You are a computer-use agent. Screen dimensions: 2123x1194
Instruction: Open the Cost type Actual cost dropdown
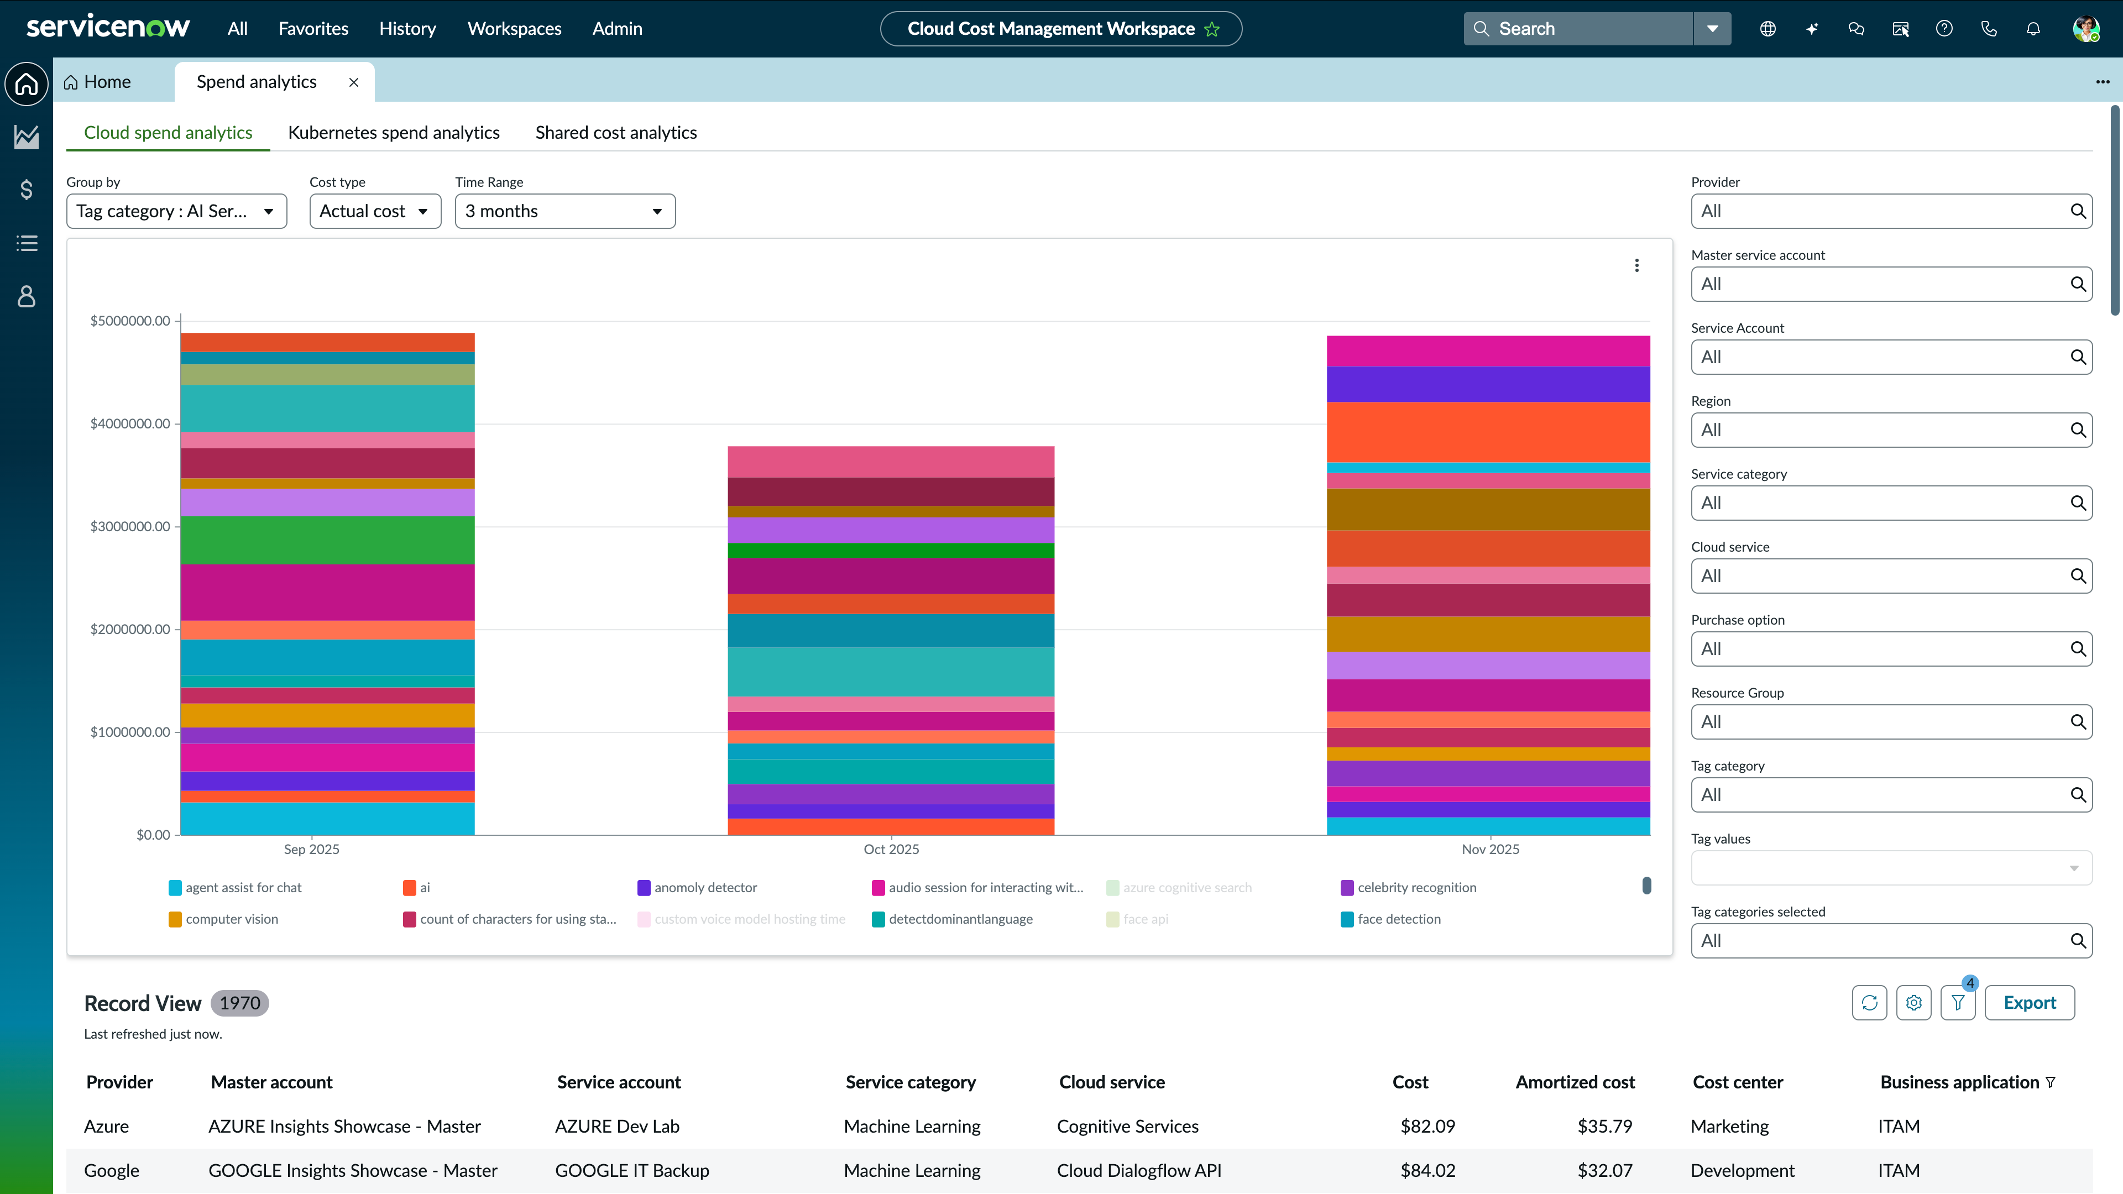click(x=375, y=211)
